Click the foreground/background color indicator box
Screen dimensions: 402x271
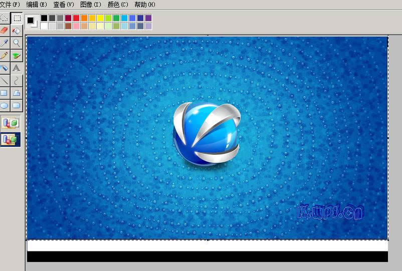pyautogui.click(x=32, y=22)
